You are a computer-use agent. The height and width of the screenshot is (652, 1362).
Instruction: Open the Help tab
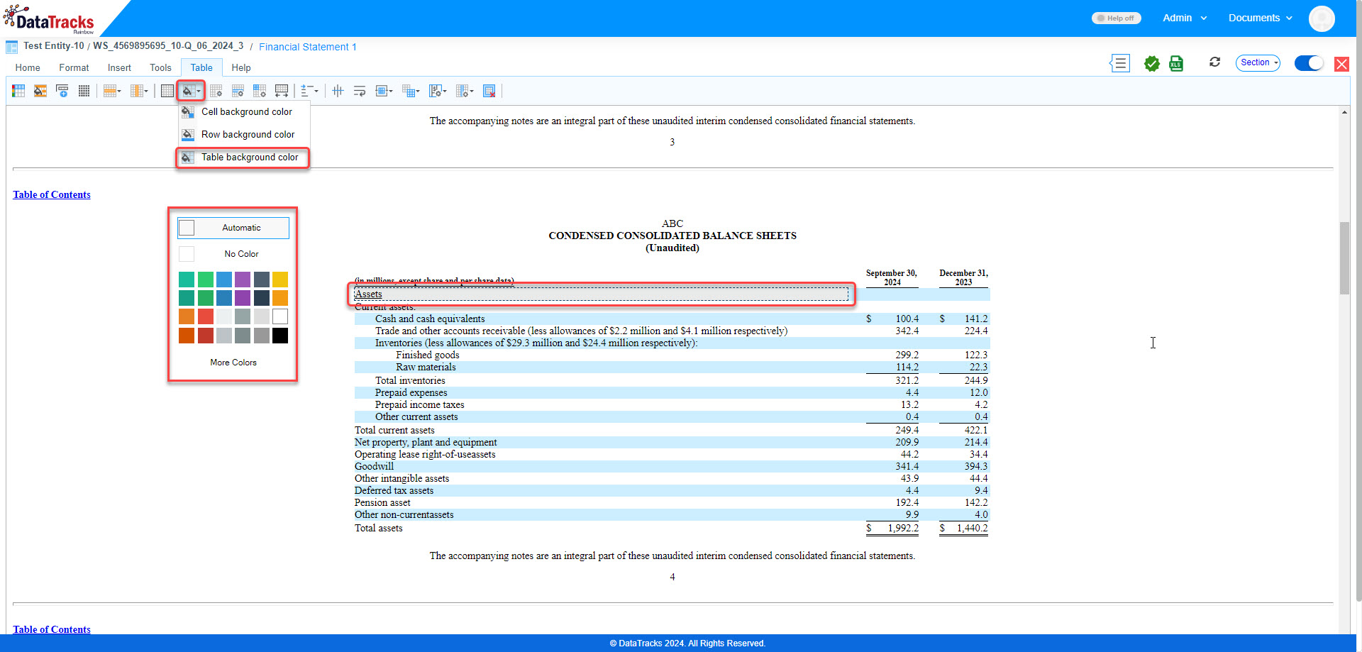(x=241, y=68)
